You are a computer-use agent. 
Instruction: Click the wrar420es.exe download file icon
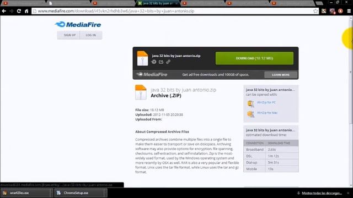point(5,193)
